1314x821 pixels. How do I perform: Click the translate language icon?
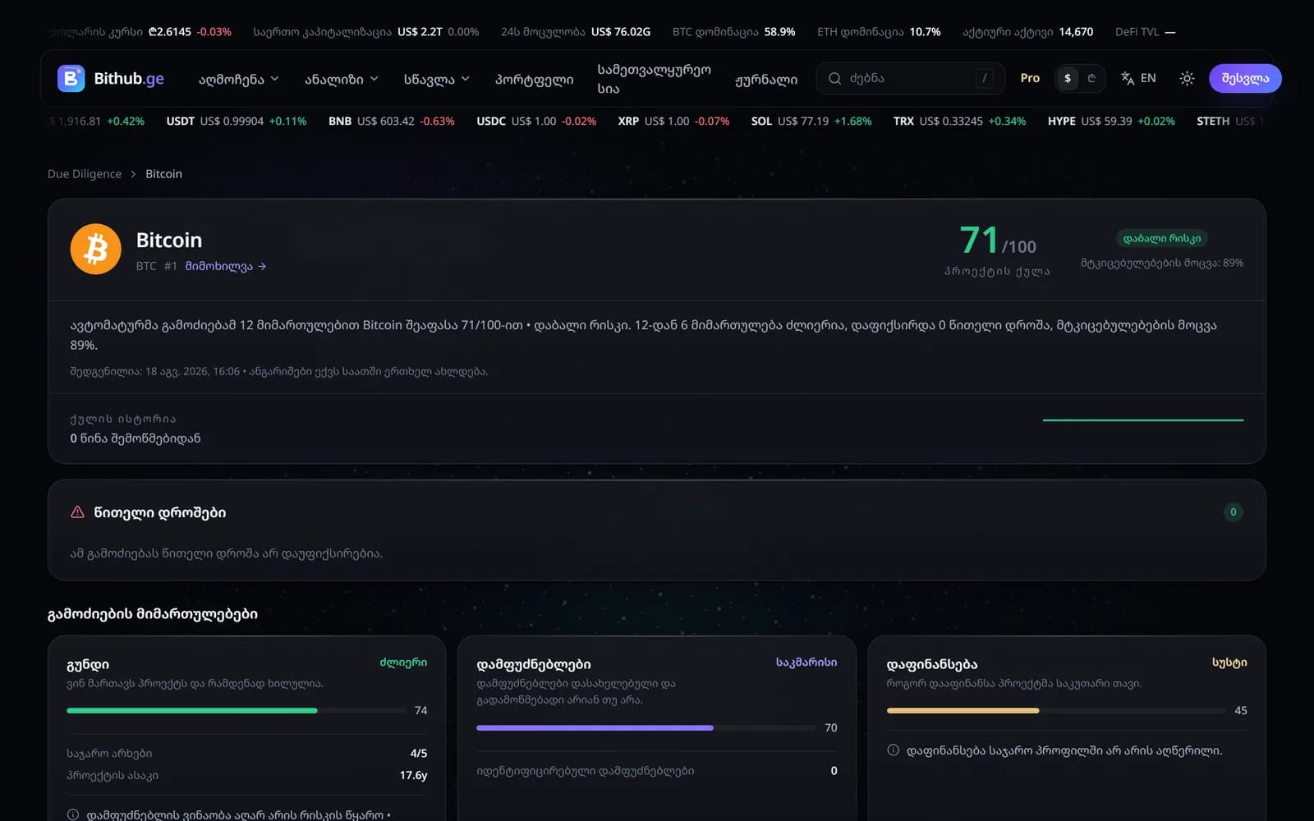[1128, 78]
